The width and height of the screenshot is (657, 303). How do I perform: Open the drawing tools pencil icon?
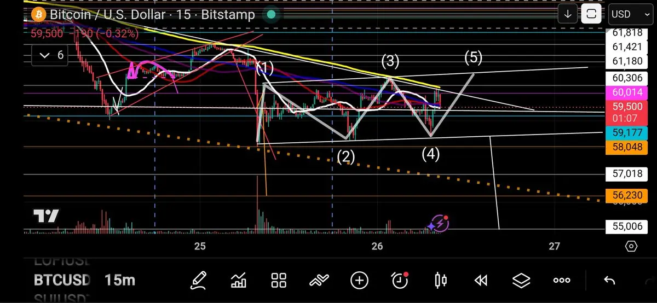coord(198,281)
